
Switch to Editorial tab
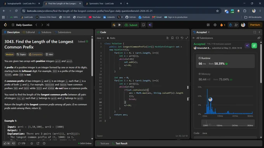point(29,32)
